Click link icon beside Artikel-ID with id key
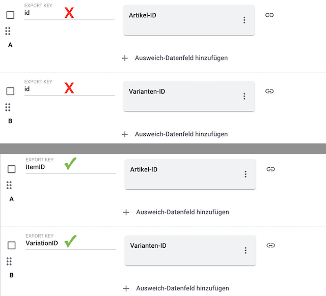Screen dimensions: 326x296 pos(270,15)
